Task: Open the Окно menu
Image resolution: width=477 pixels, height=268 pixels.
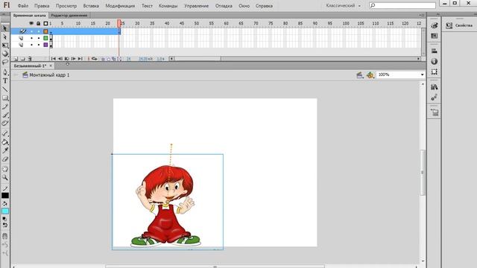Action: pyautogui.click(x=244, y=6)
